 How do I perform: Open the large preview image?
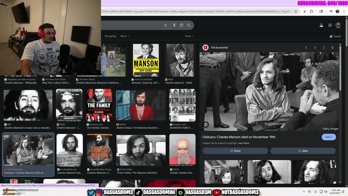(269, 91)
